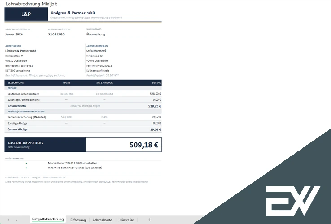331x224 pixels.
Task: Click the Beschäftigt seit: 01.10.YYYY cell
Action: [x=102, y=75]
